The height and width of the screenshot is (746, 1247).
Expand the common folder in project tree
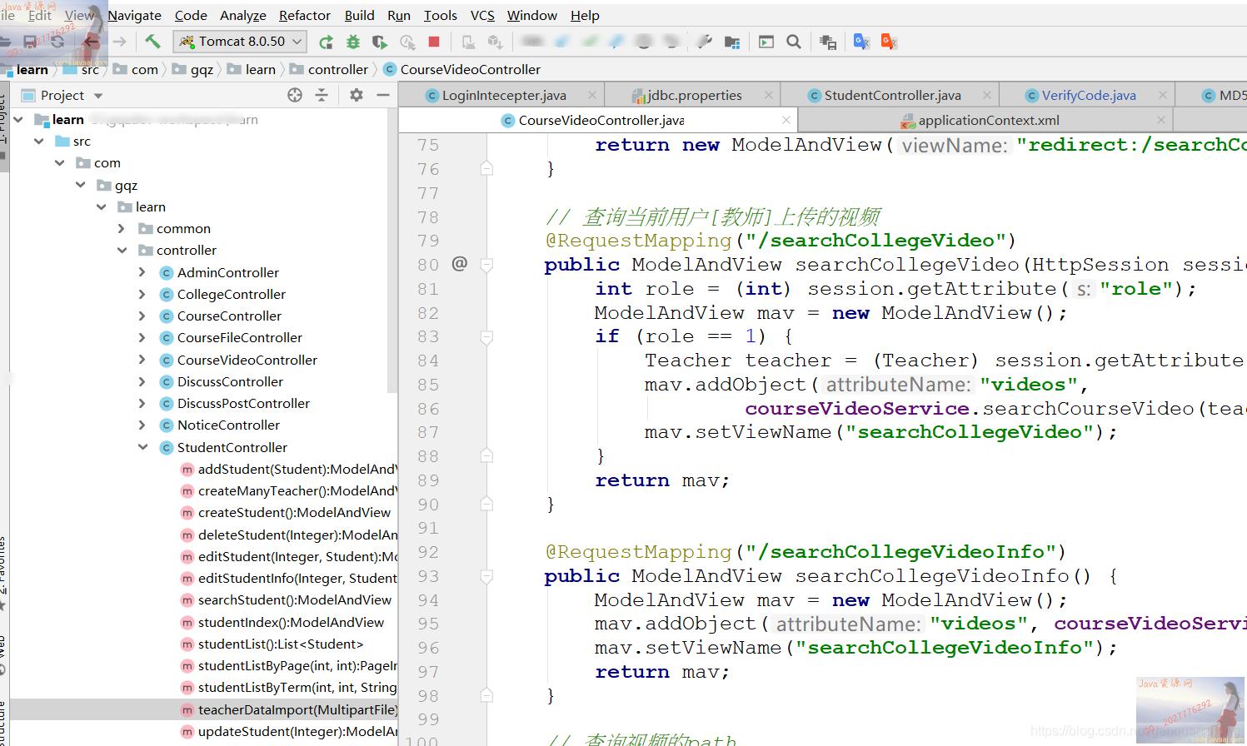click(122, 229)
